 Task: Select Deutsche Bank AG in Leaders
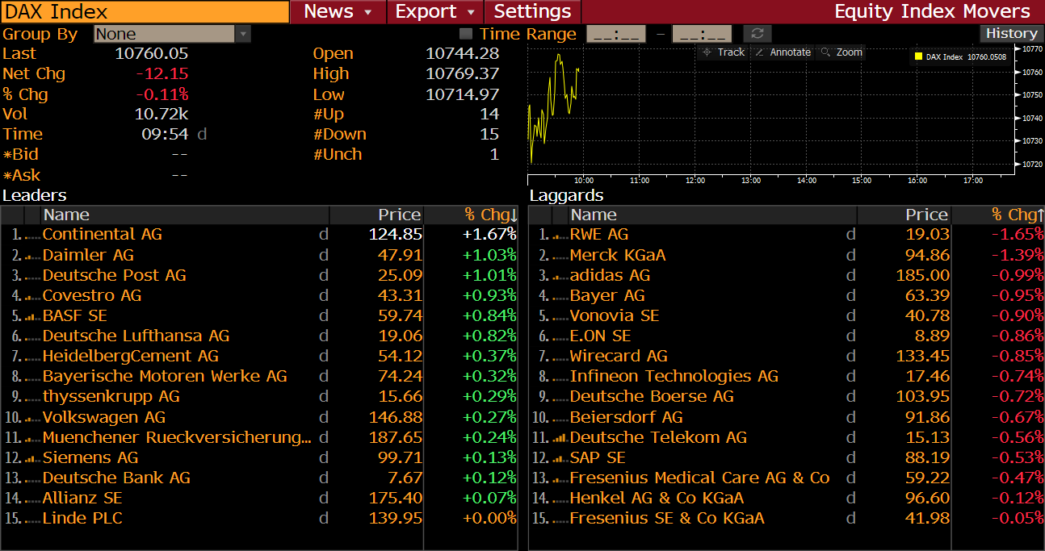pos(116,478)
